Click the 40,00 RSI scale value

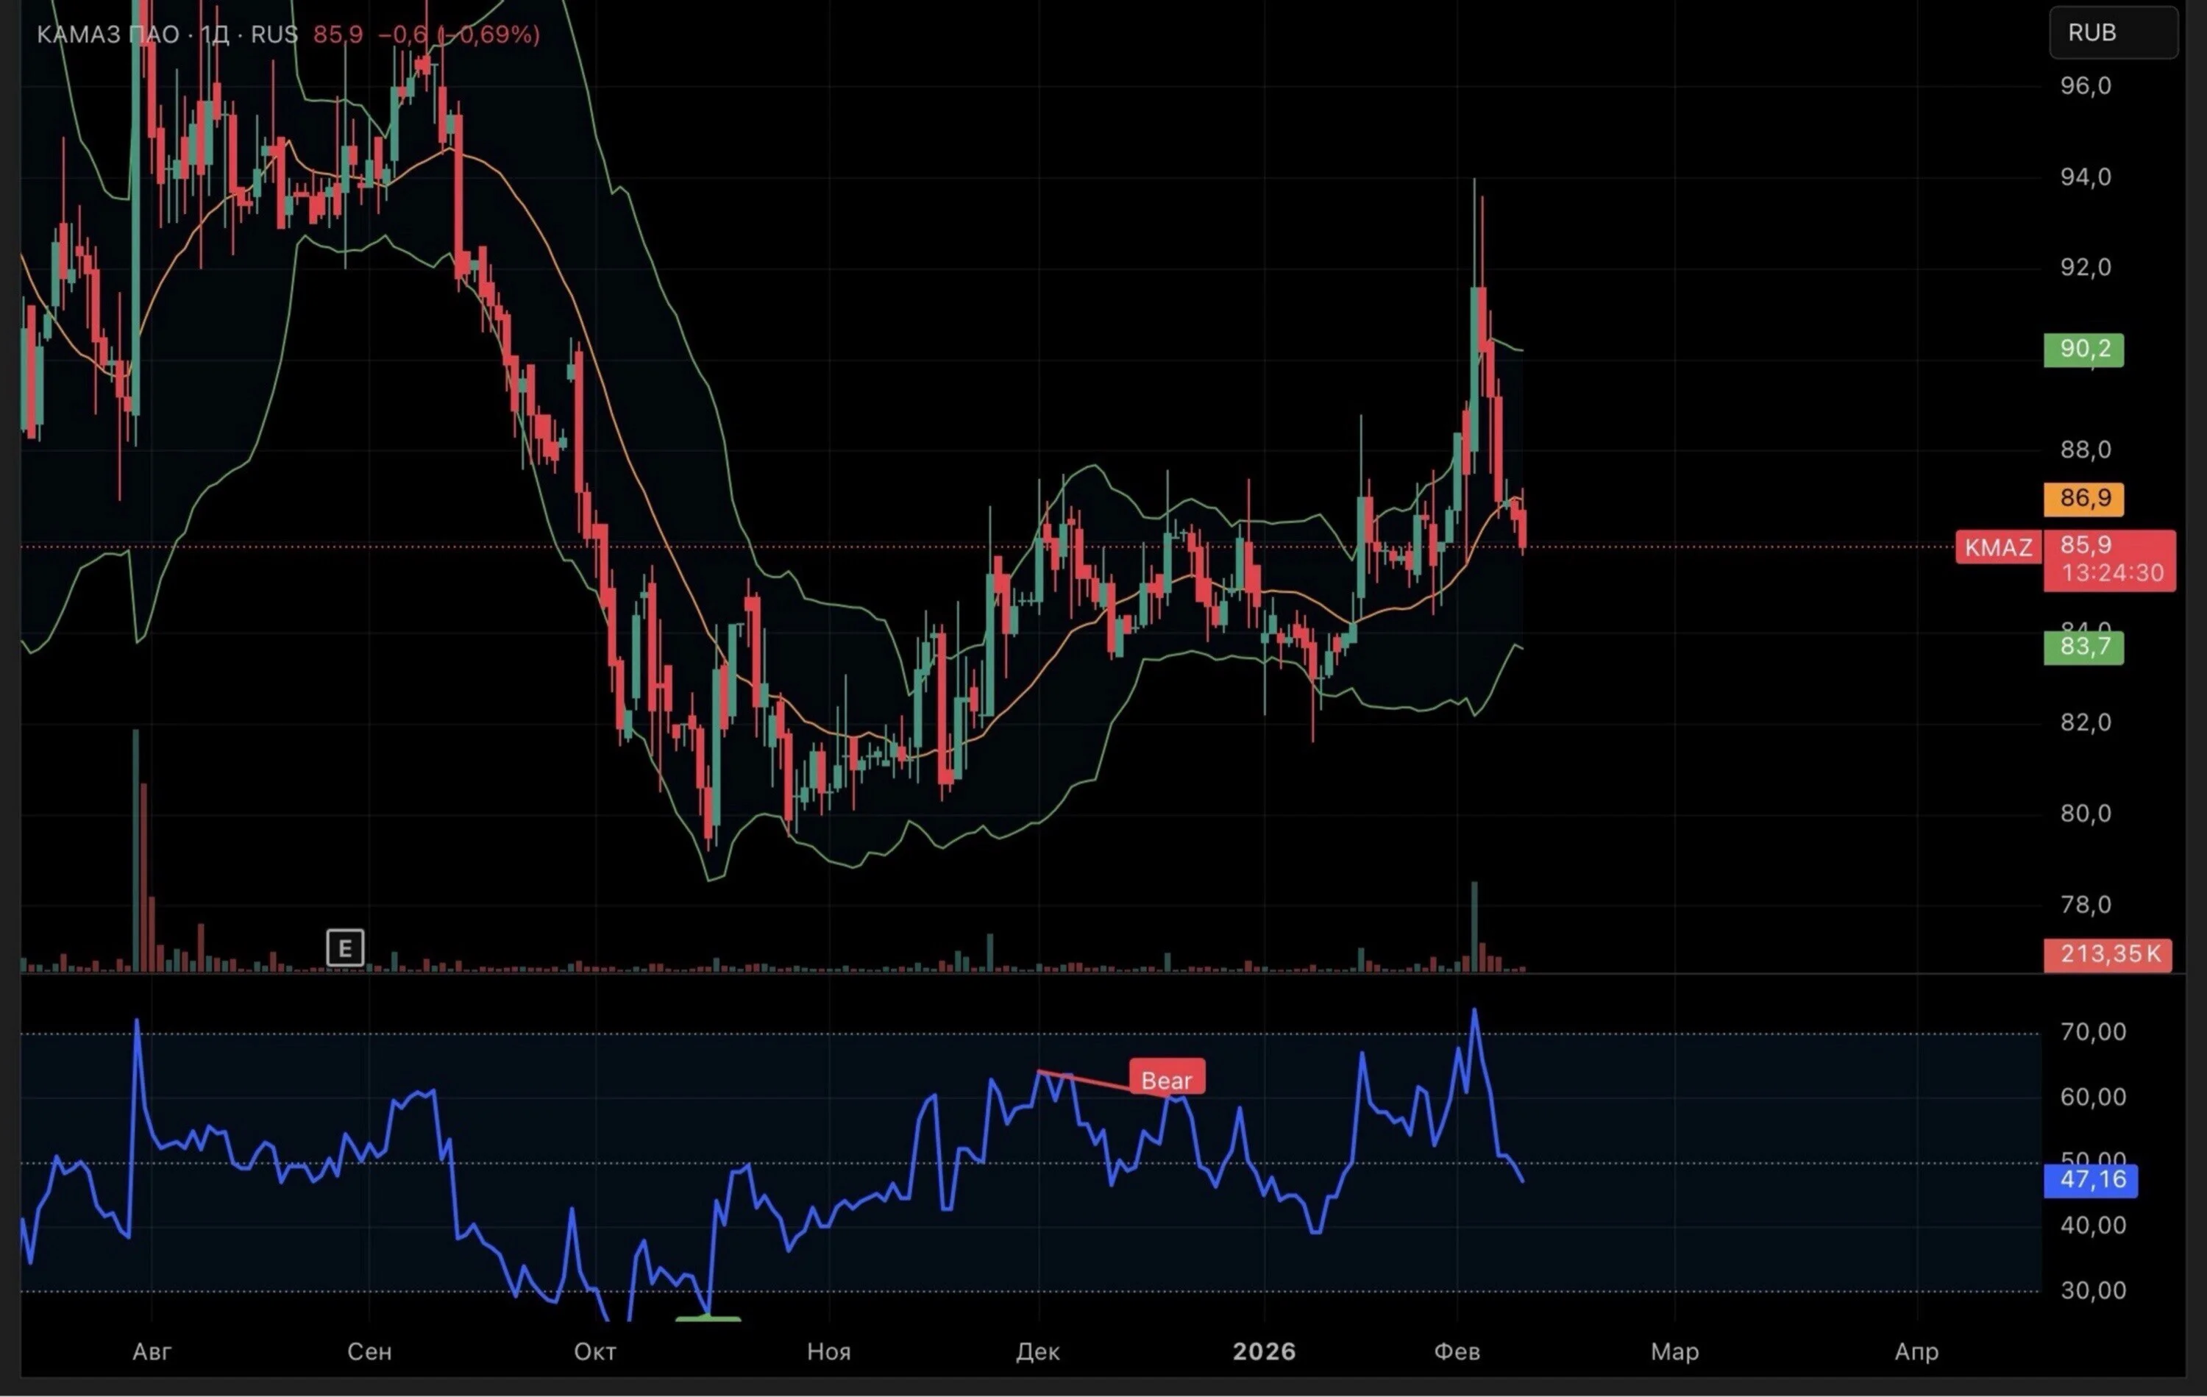2094,1226
